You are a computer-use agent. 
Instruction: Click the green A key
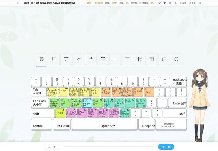click(x=55, y=103)
